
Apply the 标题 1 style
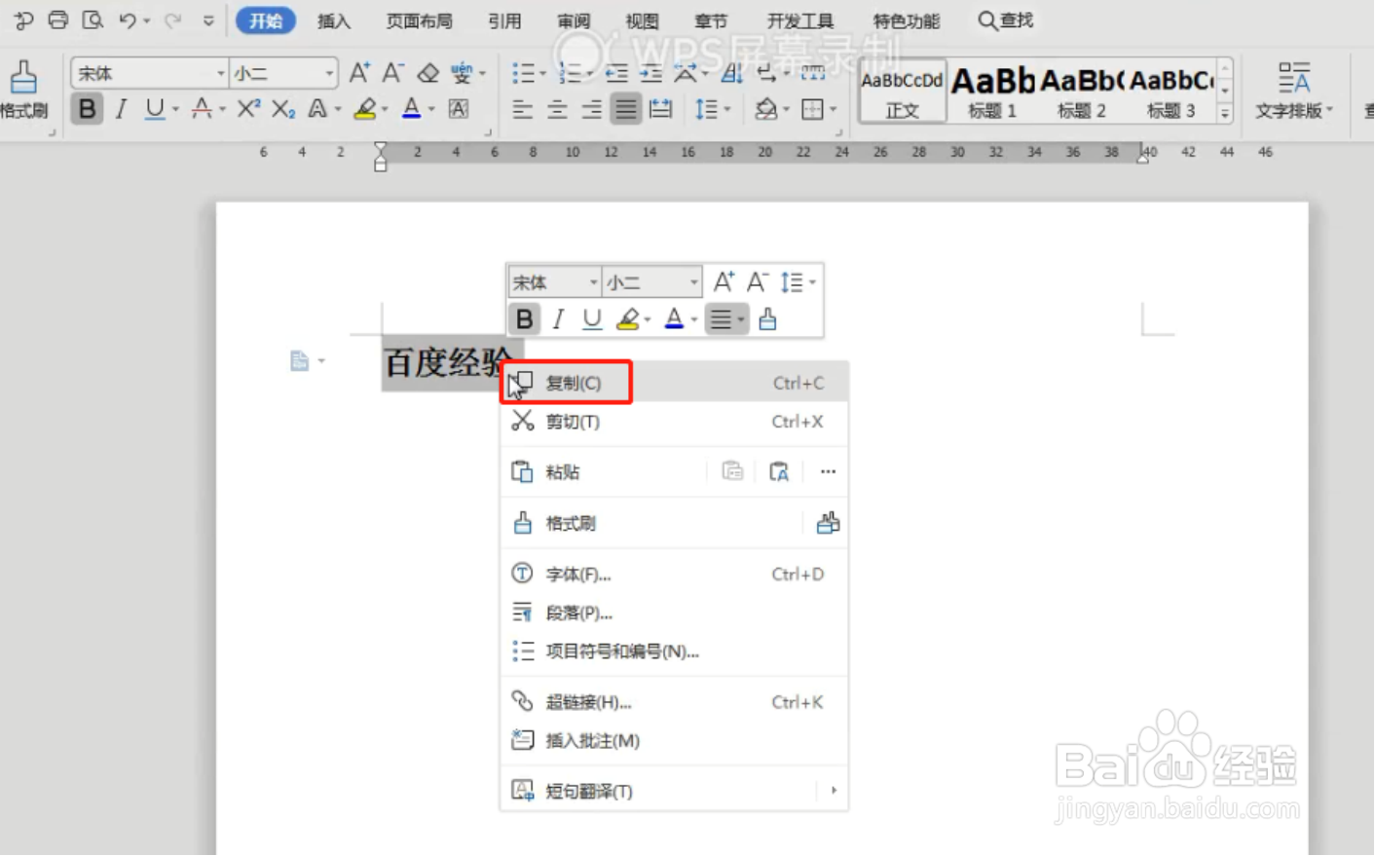click(x=992, y=92)
